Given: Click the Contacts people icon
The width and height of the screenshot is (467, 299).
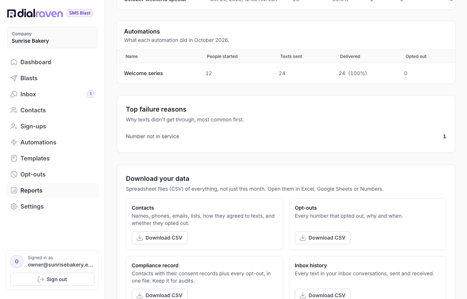Looking at the screenshot, I should pyautogui.click(x=14, y=110).
